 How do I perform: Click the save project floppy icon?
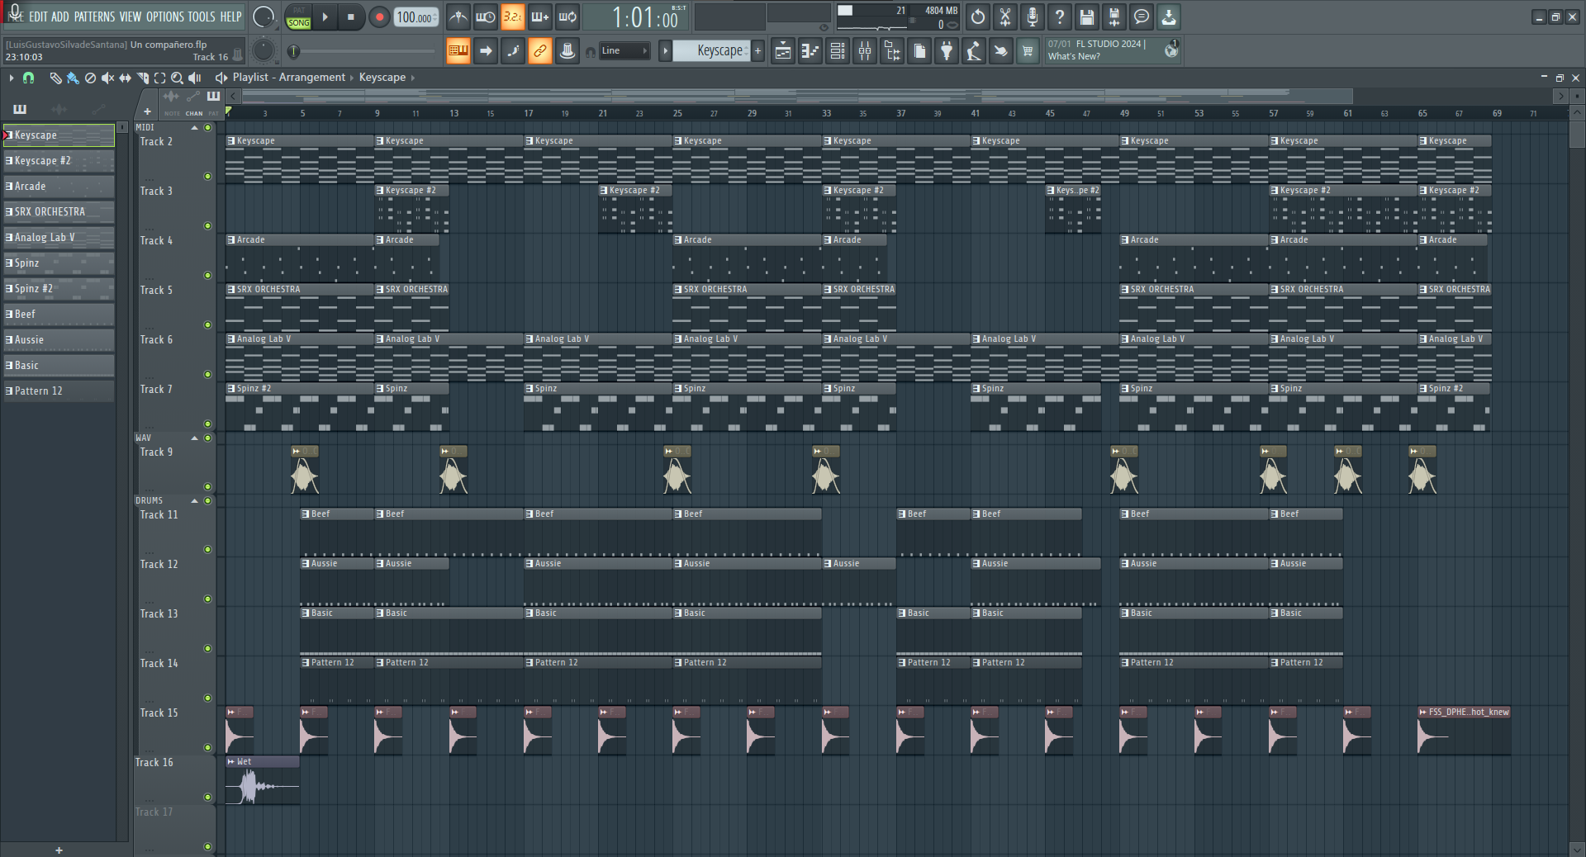click(x=1087, y=17)
